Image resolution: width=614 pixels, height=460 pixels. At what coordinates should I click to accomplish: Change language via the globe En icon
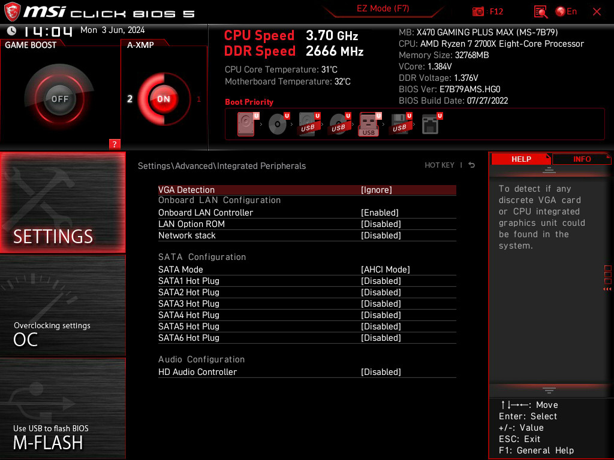tap(566, 12)
